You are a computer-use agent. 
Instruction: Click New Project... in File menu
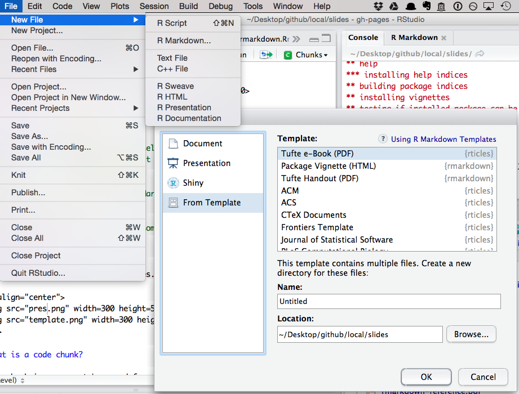pyautogui.click(x=73, y=30)
